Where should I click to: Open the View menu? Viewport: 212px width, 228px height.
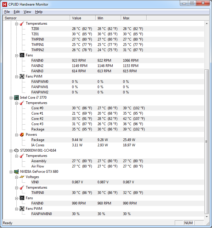point(27,12)
